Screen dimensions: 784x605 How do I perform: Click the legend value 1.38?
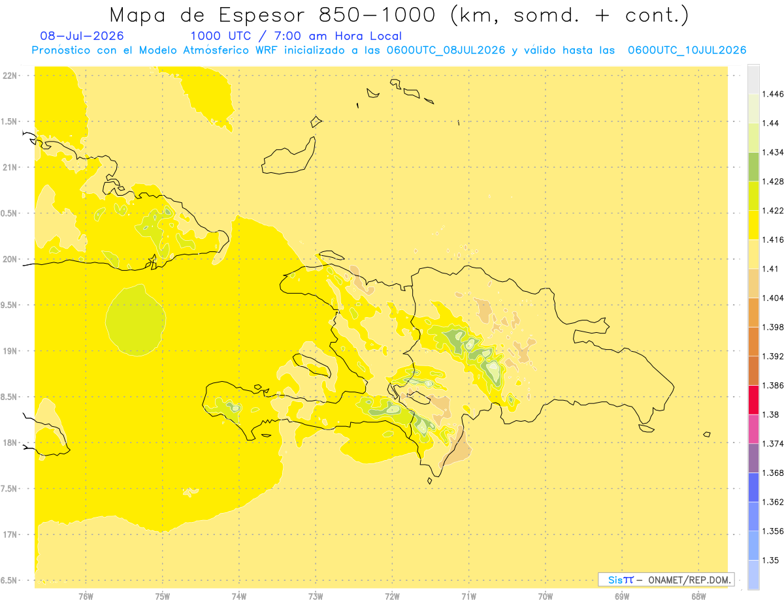[x=771, y=414]
